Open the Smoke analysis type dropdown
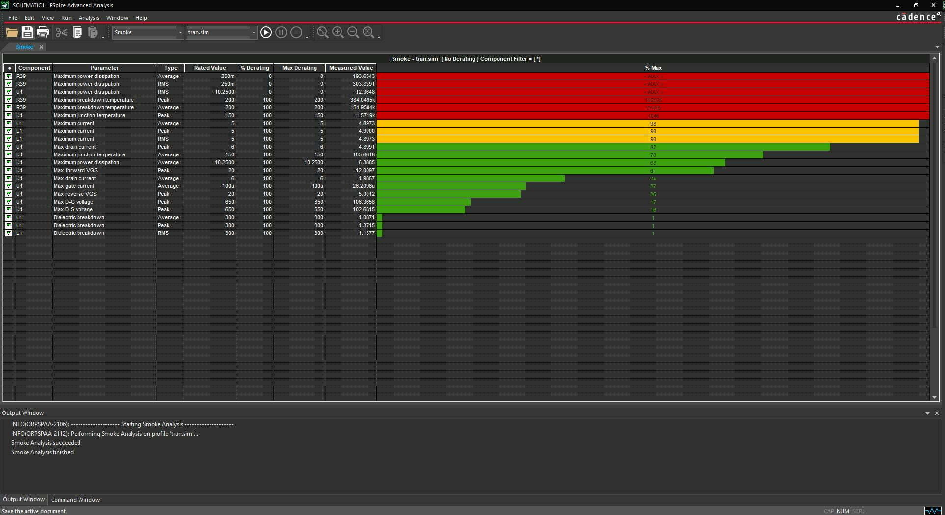The width and height of the screenshot is (945, 515). [180, 32]
